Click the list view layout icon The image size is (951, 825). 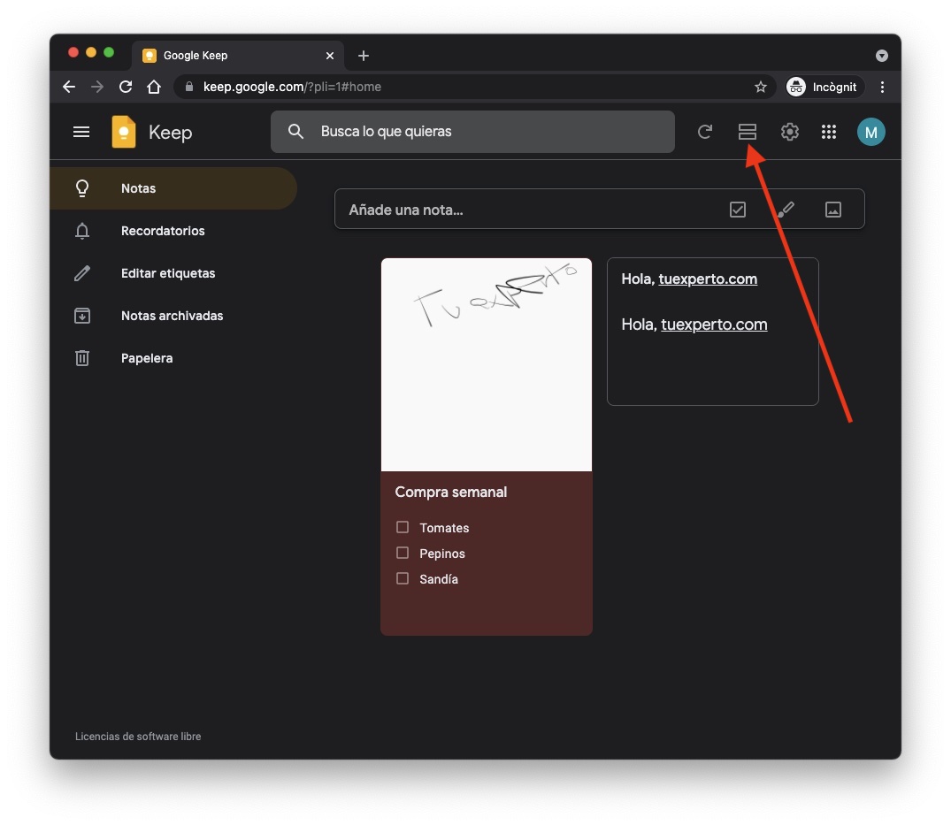pos(748,132)
